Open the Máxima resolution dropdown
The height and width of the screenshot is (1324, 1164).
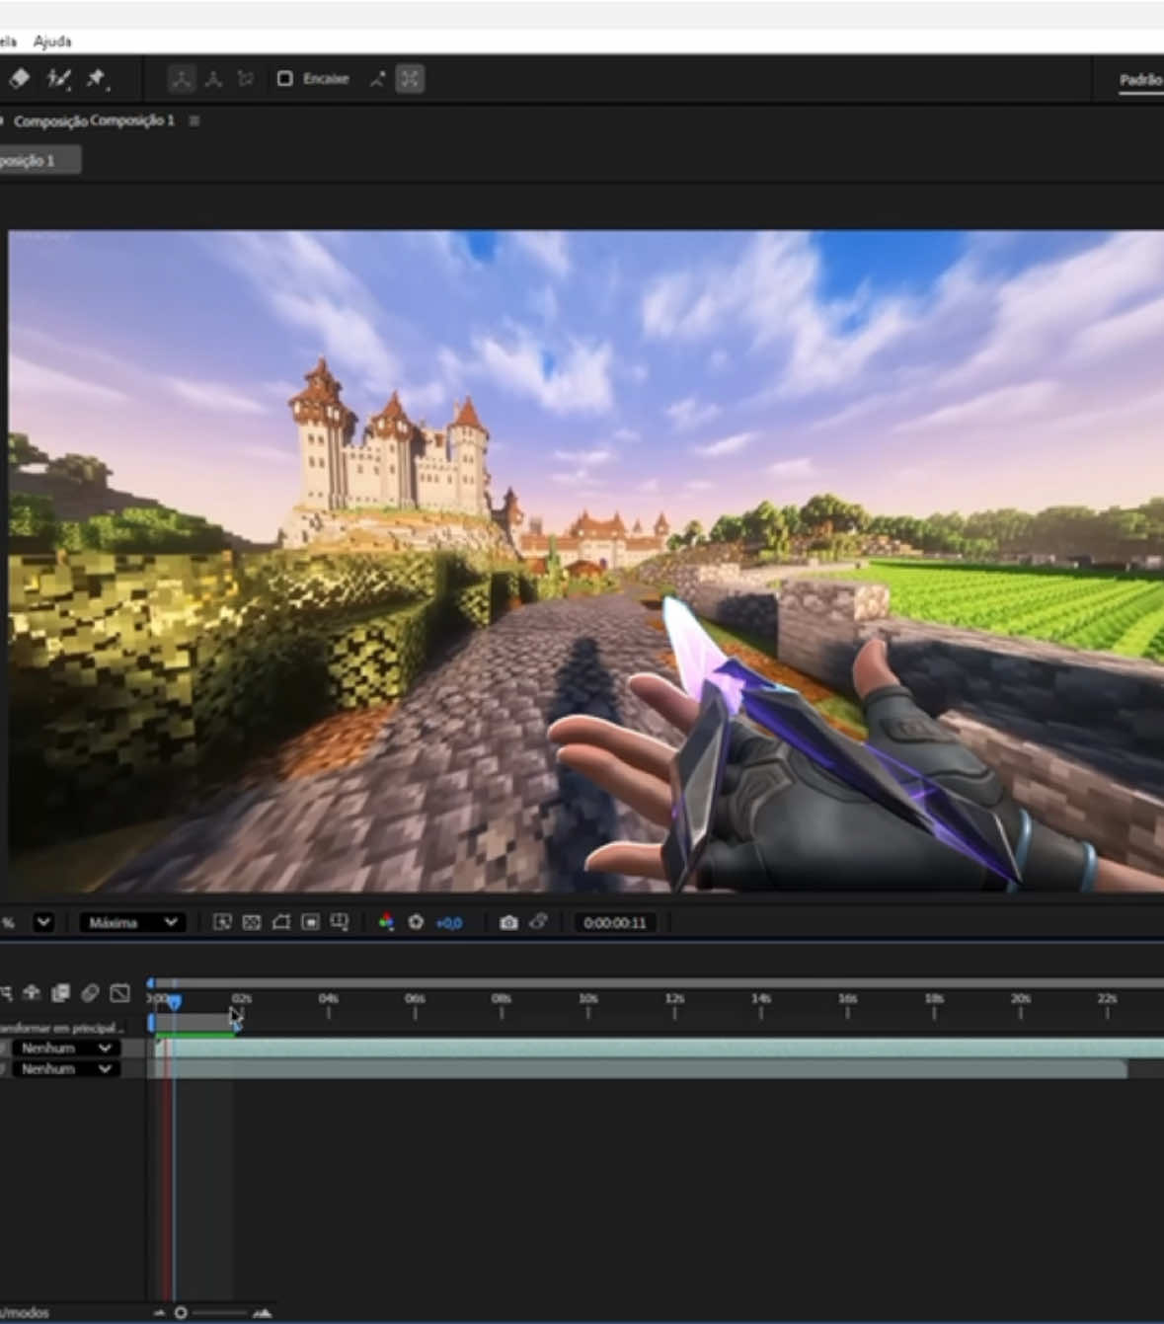132,922
